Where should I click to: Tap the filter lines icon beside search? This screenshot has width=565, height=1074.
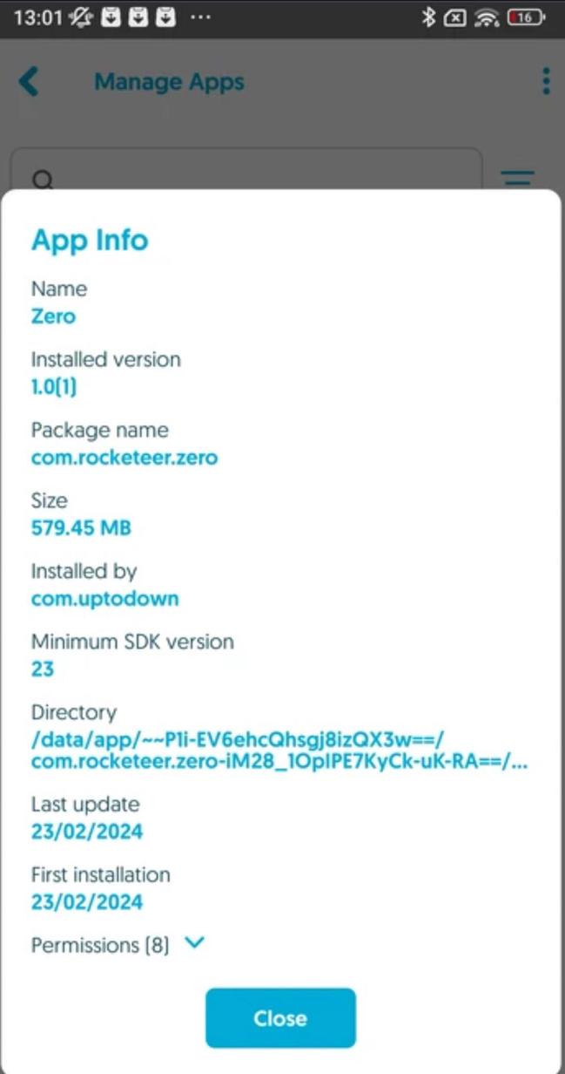pyautogui.click(x=517, y=176)
